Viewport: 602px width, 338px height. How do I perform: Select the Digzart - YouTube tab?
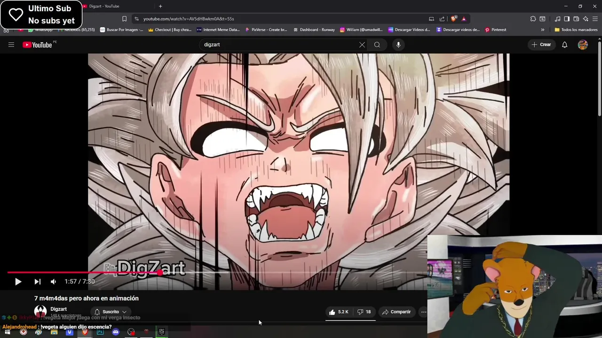point(118,6)
